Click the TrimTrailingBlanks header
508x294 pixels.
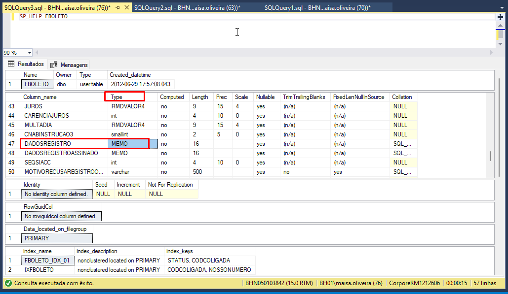point(304,97)
